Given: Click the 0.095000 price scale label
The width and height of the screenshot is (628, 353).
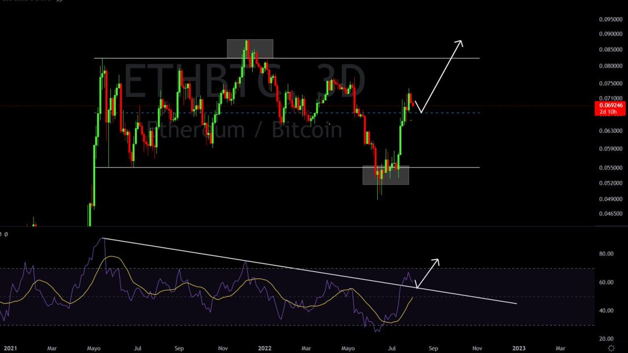Looking at the screenshot, I should pyautogui.click(x=611, y=20).
